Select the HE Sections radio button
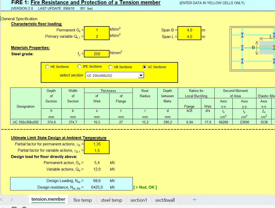Image resolution: width=275 pixels, height=208 pixels. point(47,67)
